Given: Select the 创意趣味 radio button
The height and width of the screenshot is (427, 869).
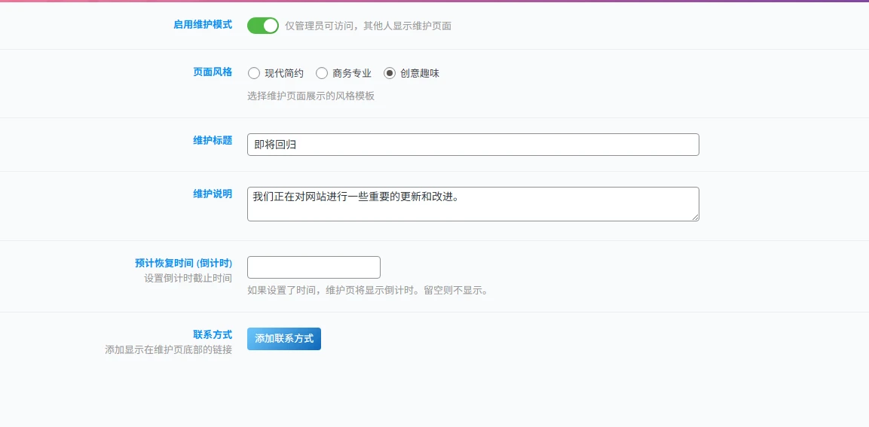Looking at the screenshot, I should (390, 73).
